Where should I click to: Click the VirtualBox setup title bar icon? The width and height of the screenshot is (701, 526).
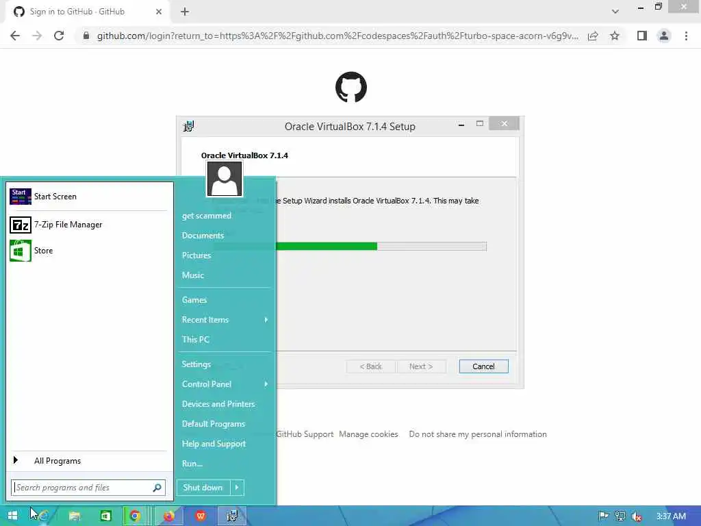[189, 126]
